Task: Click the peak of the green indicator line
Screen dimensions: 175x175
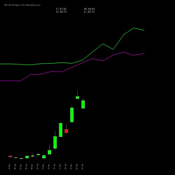Action: (134, 28)
